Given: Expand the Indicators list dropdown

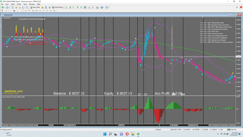Looking at the screenshot, I should (97, 7).
